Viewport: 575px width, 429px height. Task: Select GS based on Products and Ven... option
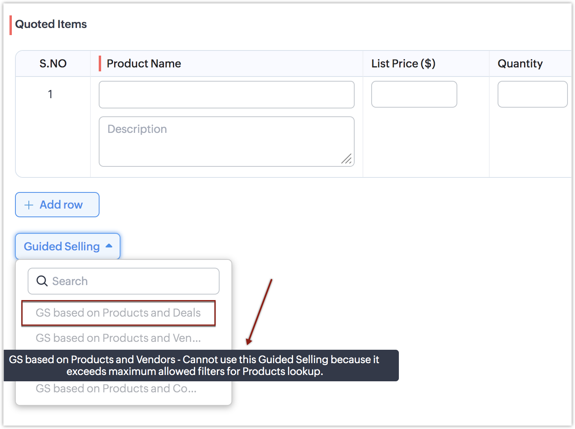click(118, 338)
